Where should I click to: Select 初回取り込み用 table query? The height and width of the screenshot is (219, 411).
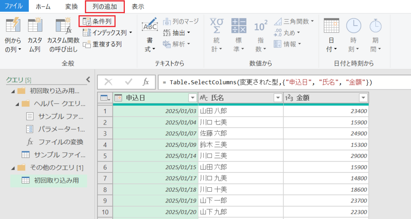click(49, 180)
